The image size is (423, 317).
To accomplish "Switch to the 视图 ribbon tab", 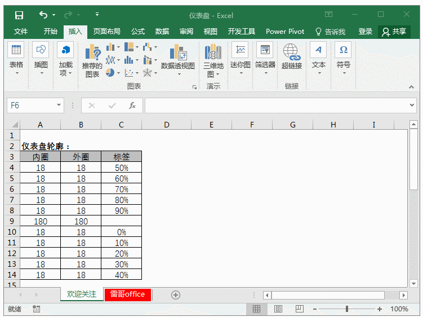I will [x=211, y=32].
